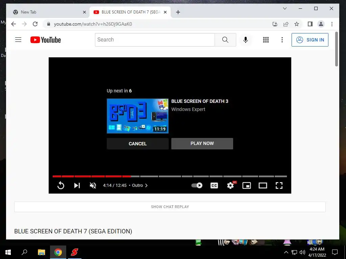
Task: Click the search magnifier button
Action: (225, 40)
